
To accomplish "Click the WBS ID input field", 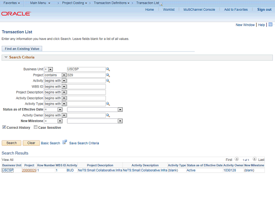I will point(86,87).
